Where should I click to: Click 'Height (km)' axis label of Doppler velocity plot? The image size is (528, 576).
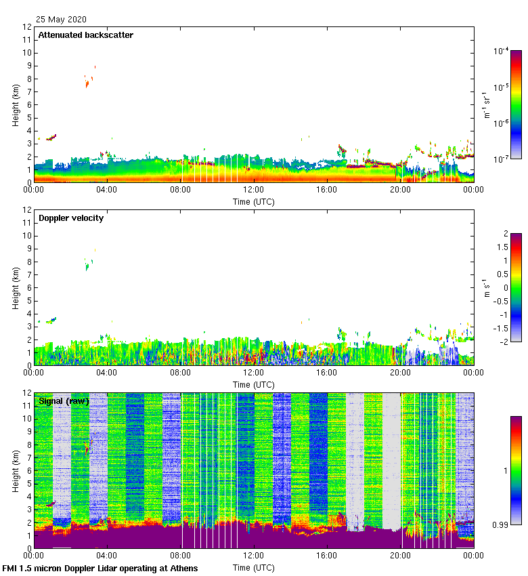16,287
